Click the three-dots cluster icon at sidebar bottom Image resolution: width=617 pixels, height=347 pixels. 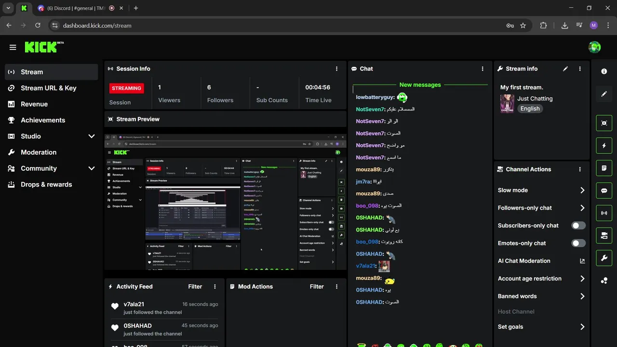(x=604, y=280)
